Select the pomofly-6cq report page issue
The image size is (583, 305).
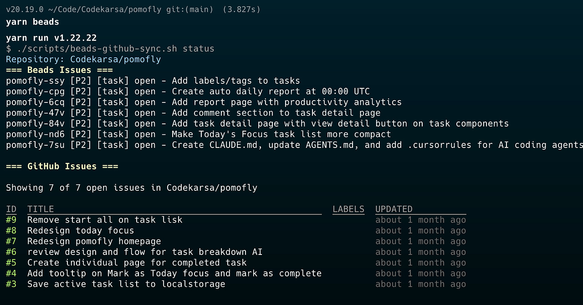pos(204,102)
